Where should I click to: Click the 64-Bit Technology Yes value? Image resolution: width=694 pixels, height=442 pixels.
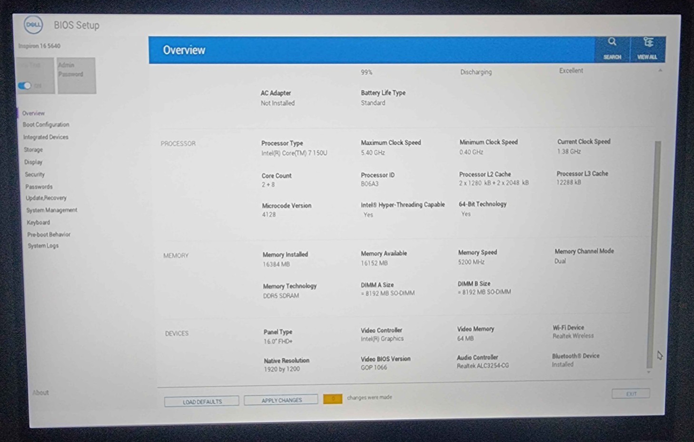[466, 214]
